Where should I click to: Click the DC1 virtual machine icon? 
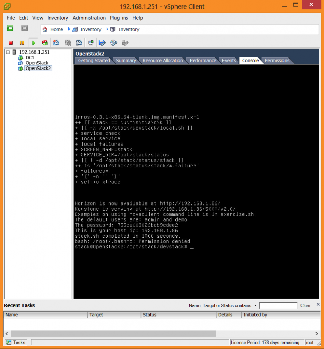click(21, 58)
